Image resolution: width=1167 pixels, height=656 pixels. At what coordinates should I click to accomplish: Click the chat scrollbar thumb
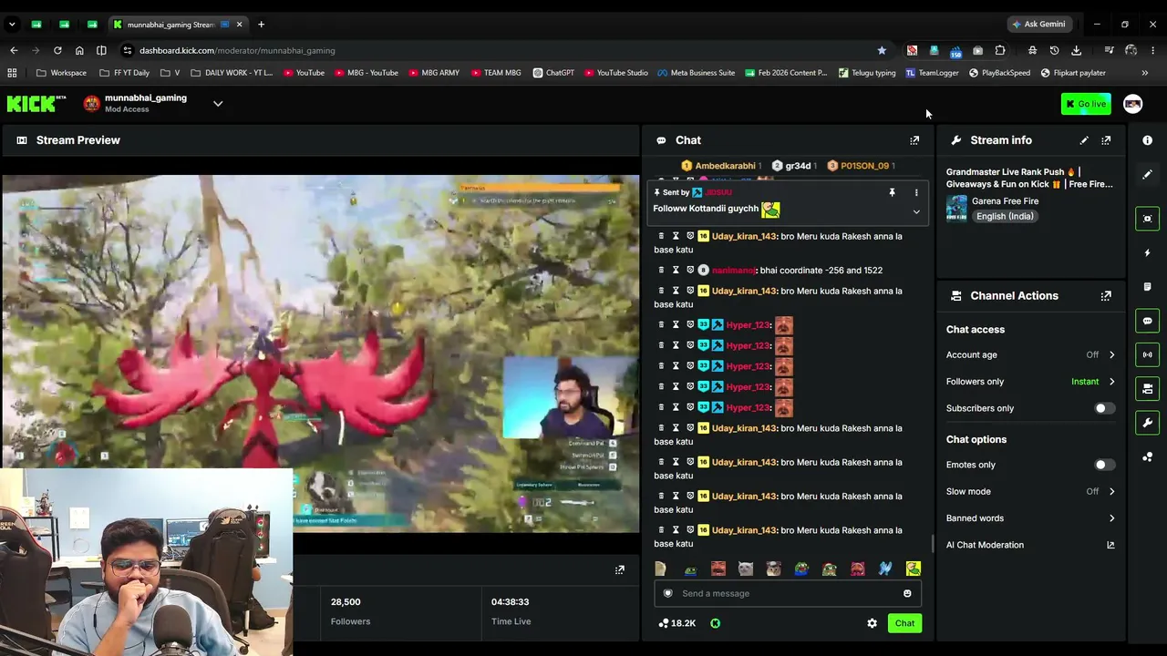tap(933, 544)
